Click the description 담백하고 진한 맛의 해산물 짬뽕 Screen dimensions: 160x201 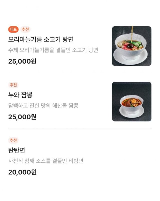coord(43,106)
